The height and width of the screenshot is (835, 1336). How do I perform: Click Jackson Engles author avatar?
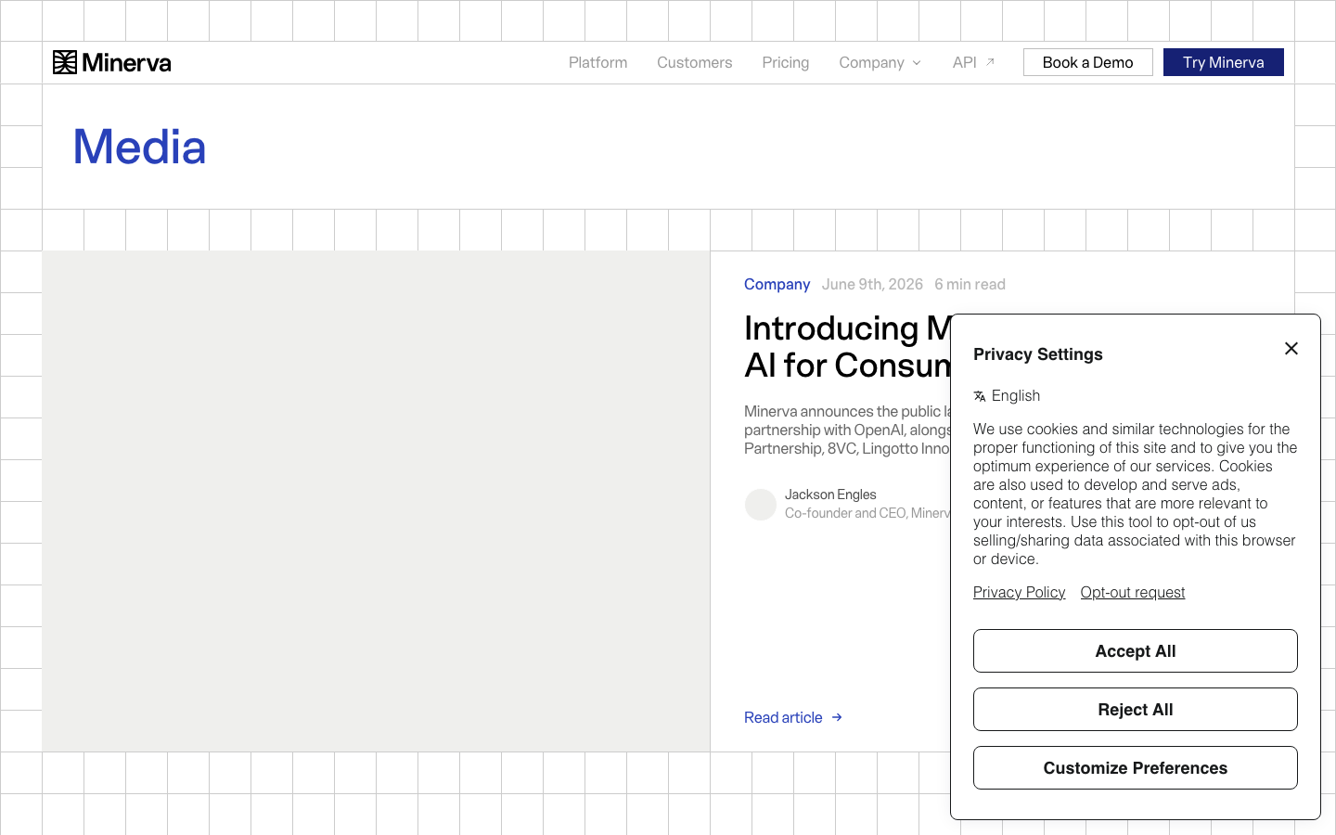tap(761, 505)
